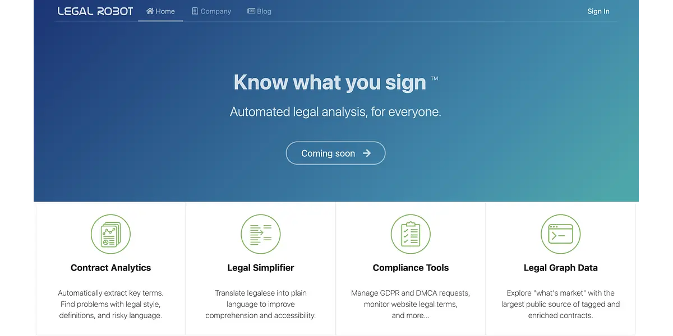Select the Legal Simplifier heading
This screenshot has width=673, height=336.
coord(261,268)
